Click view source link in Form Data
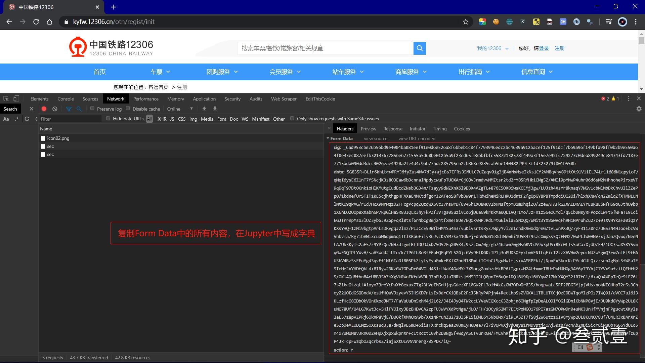This screenshot has height=363, width=645. tap(376, 138)
